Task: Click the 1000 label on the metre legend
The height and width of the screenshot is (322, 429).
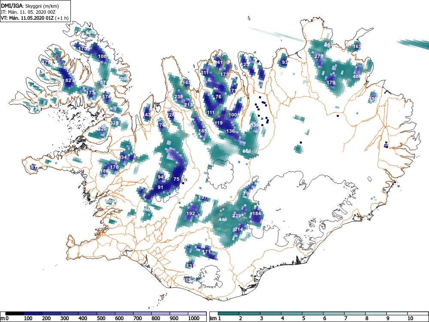Action: click(194, 318)
